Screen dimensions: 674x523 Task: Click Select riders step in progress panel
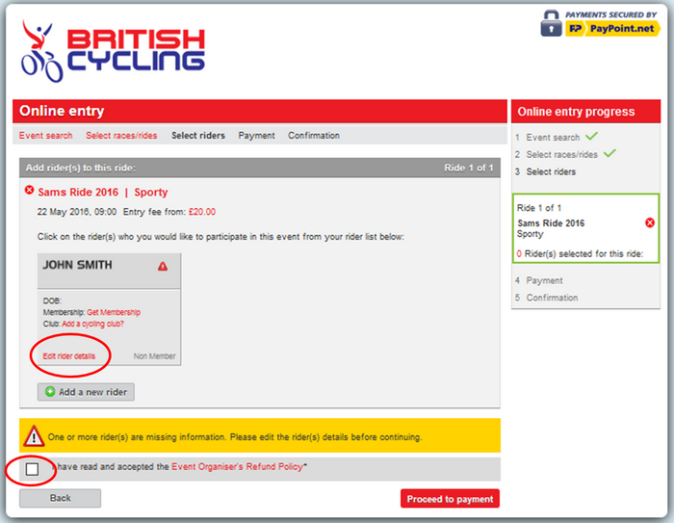(x=551, y=171)
